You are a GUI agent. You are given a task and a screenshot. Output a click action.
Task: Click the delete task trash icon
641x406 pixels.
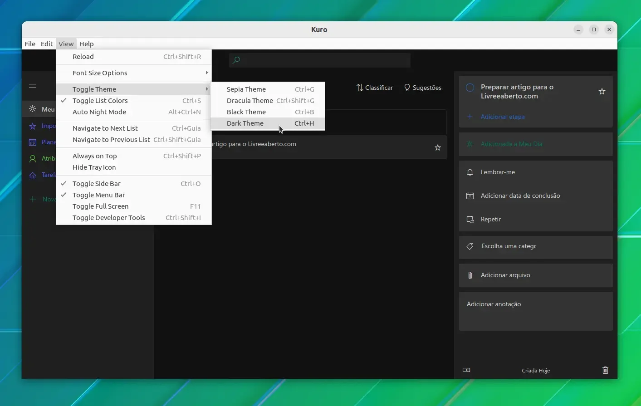[605, 370]
